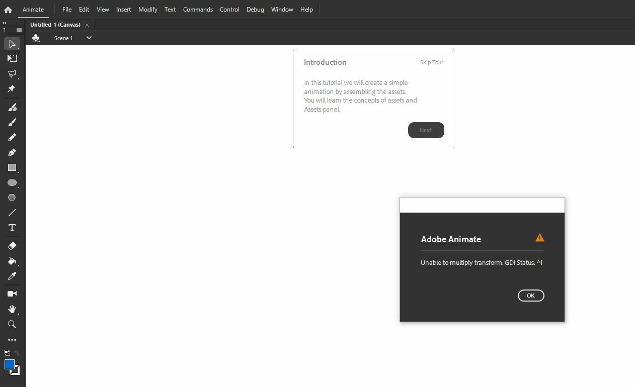Open the Modify menu
Viewport: 635px width, 387px height.
click(x=148, y=10)
